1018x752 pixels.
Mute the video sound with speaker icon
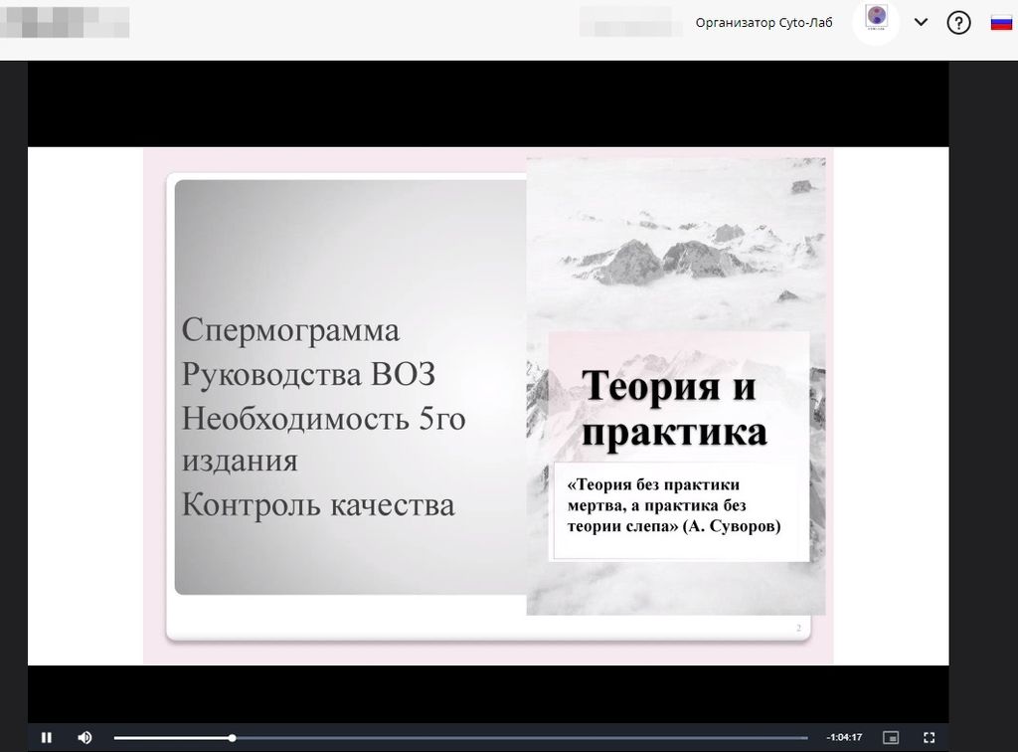[85, 737]
